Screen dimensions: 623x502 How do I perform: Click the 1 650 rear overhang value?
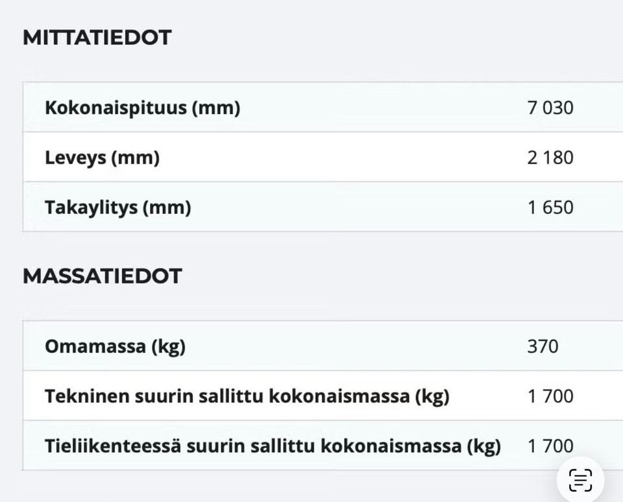click(x=550, y=208)
